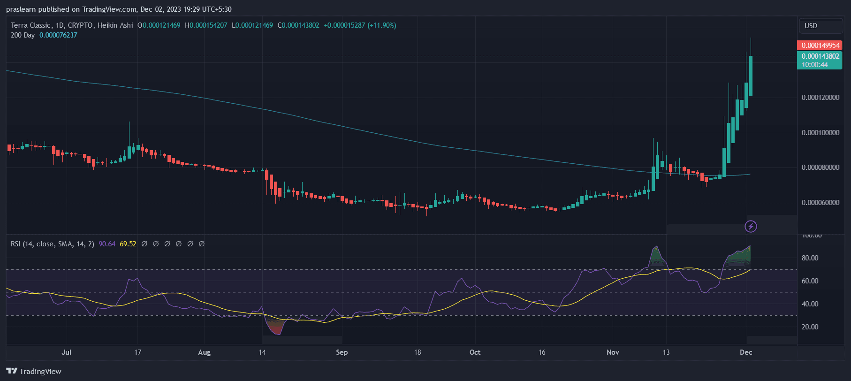Image resolution: width=851 pixels, height=381 pixels.
Task: Click the 200-day moving average line
Action: click(328, 123)
